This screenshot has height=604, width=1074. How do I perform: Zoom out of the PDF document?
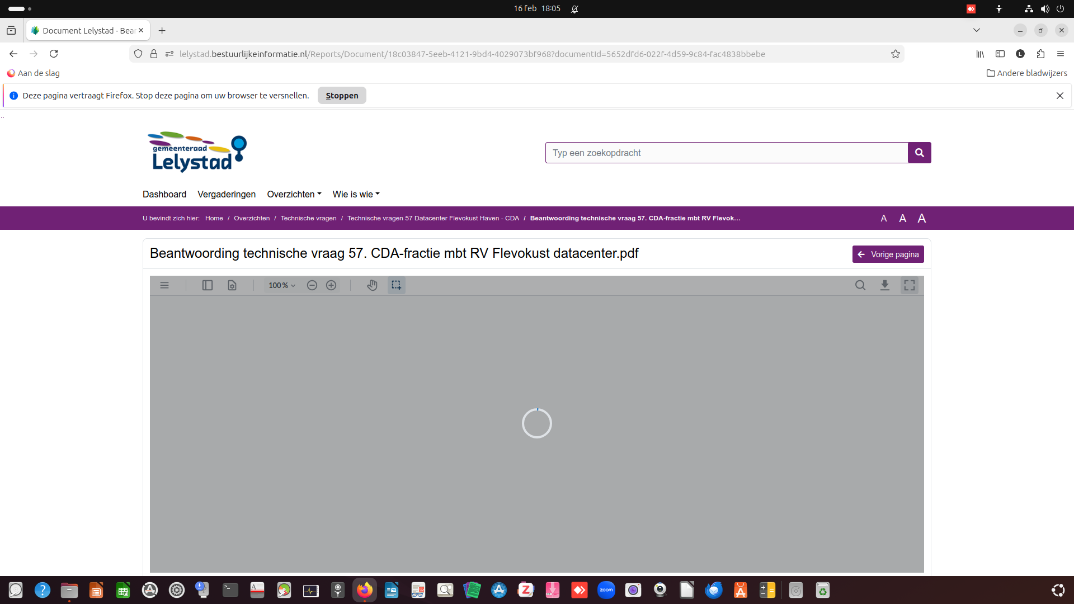tap(312, 285)
